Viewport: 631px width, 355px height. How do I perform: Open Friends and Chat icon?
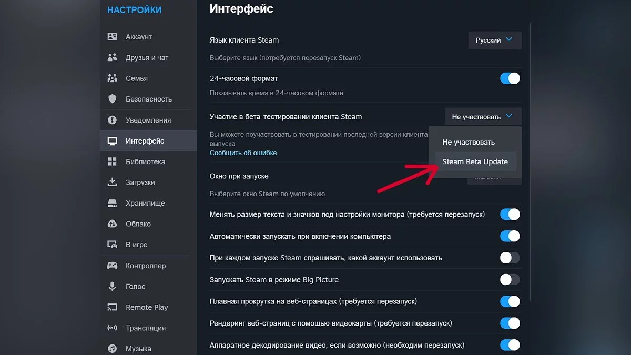[x=112, y=57]
